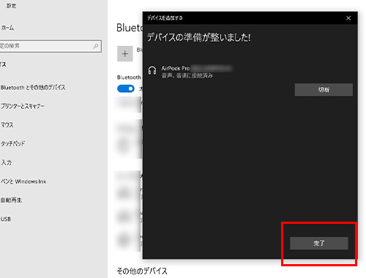Click the 音声、音楽に接続済み status text

pos(187,75)
